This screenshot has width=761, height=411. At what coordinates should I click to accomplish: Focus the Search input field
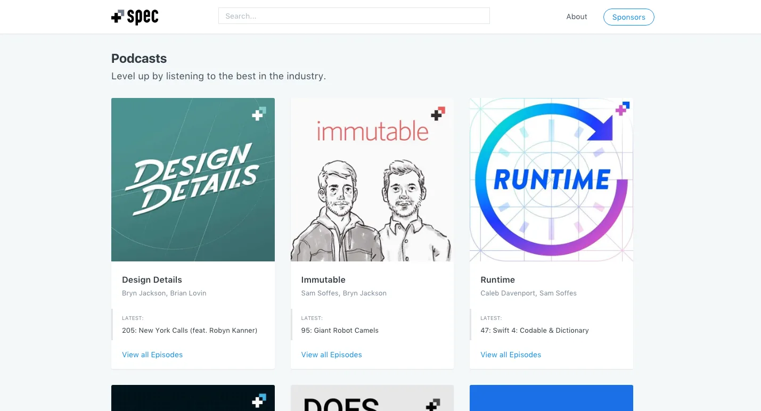(354, 16)
